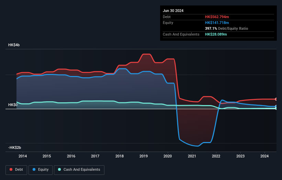Click the Jun 30 2024 tooltip date
Viewport: 282px width, 180px height.
[173, 11]
